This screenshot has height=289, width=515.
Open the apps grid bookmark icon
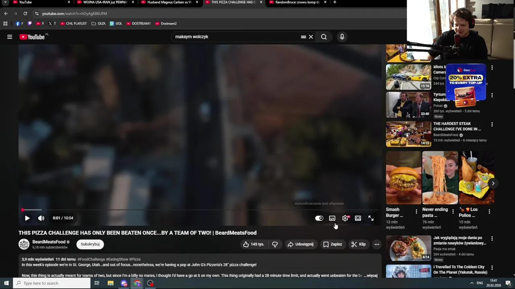click(x=5, y=24)
